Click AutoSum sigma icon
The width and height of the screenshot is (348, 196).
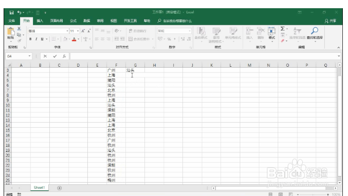coord(283,29)
